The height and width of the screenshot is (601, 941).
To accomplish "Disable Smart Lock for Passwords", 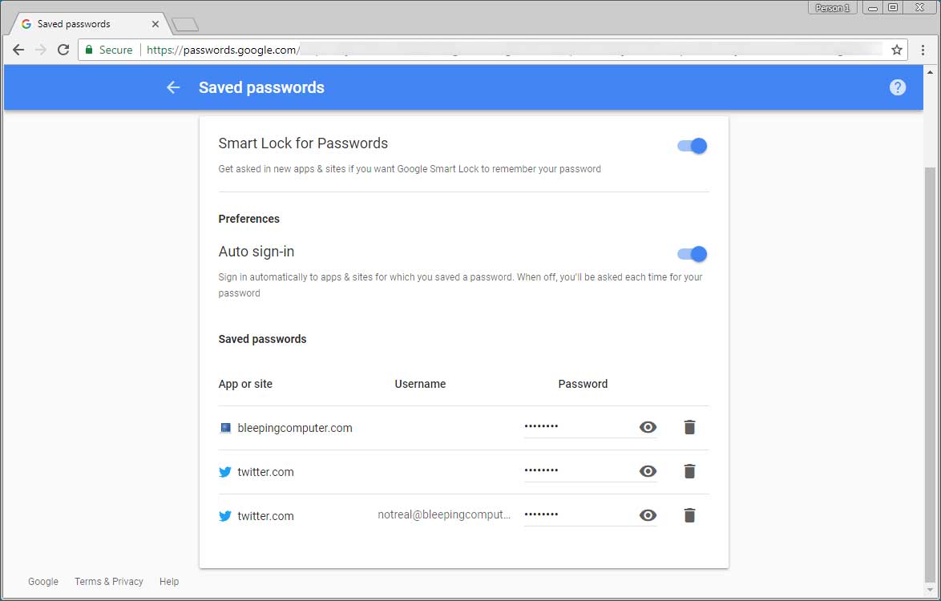I will click(691, 146).
